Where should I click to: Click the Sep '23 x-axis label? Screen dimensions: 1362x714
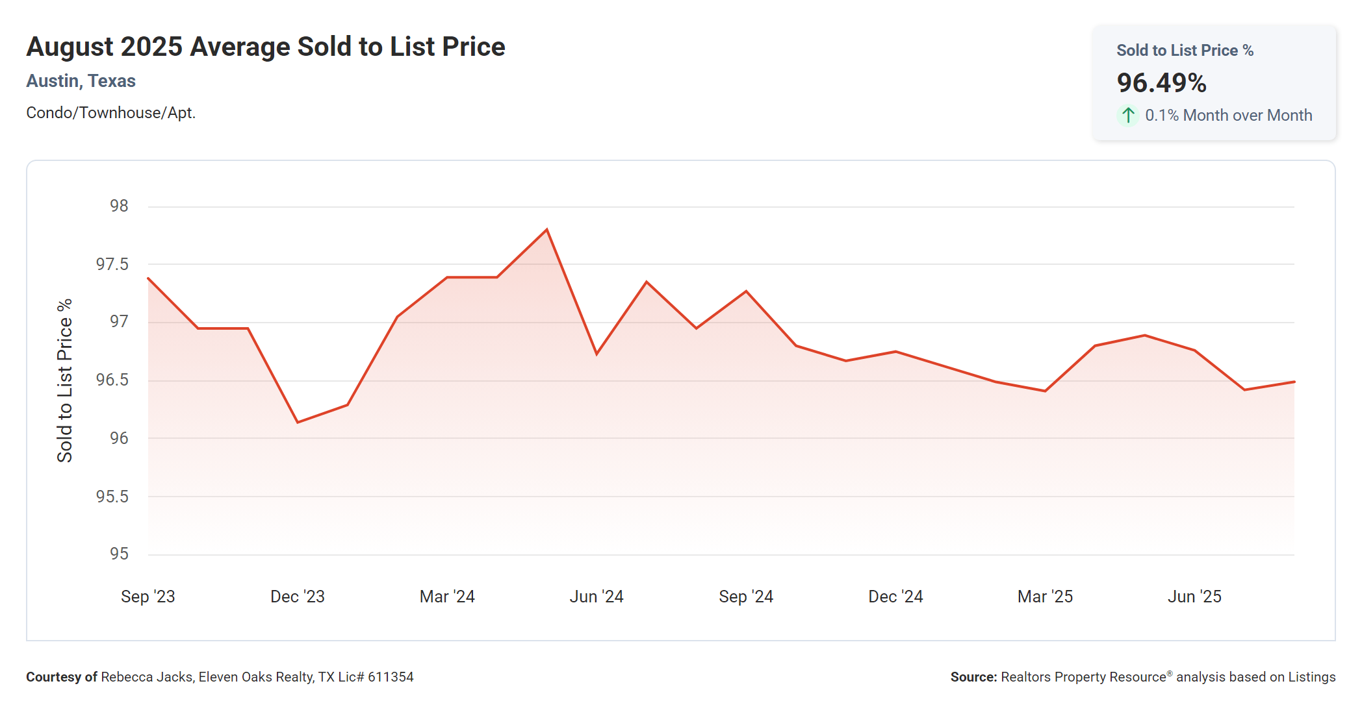(x=148, y=597)
